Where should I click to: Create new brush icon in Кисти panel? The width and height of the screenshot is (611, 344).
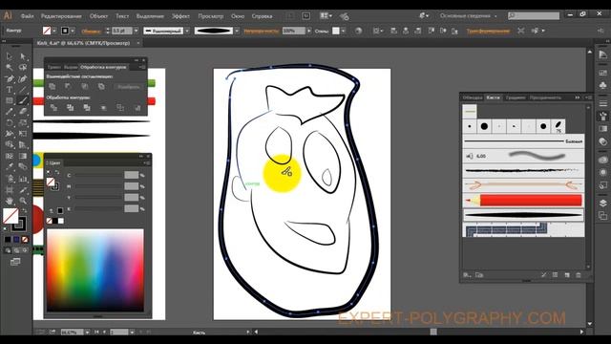567,275
